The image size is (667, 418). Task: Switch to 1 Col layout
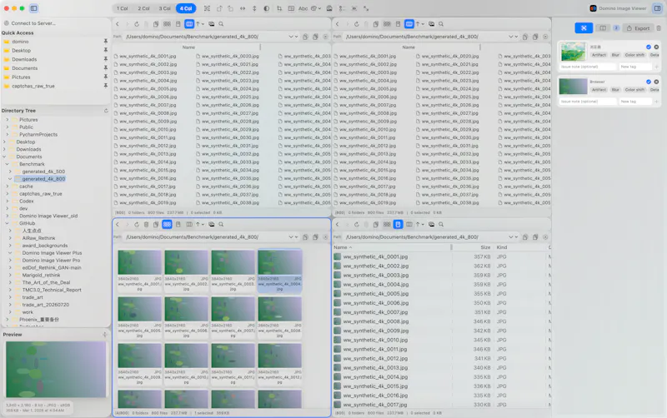123,8
